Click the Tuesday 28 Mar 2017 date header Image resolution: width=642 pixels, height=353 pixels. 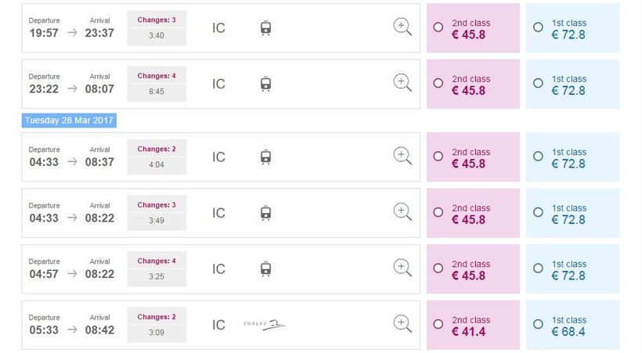point(69,121)
